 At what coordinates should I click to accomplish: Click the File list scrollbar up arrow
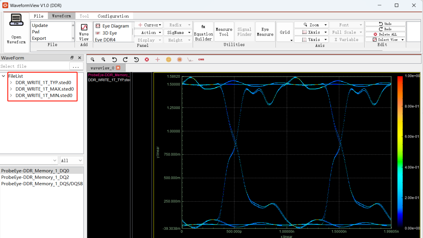tap(73, 25)
